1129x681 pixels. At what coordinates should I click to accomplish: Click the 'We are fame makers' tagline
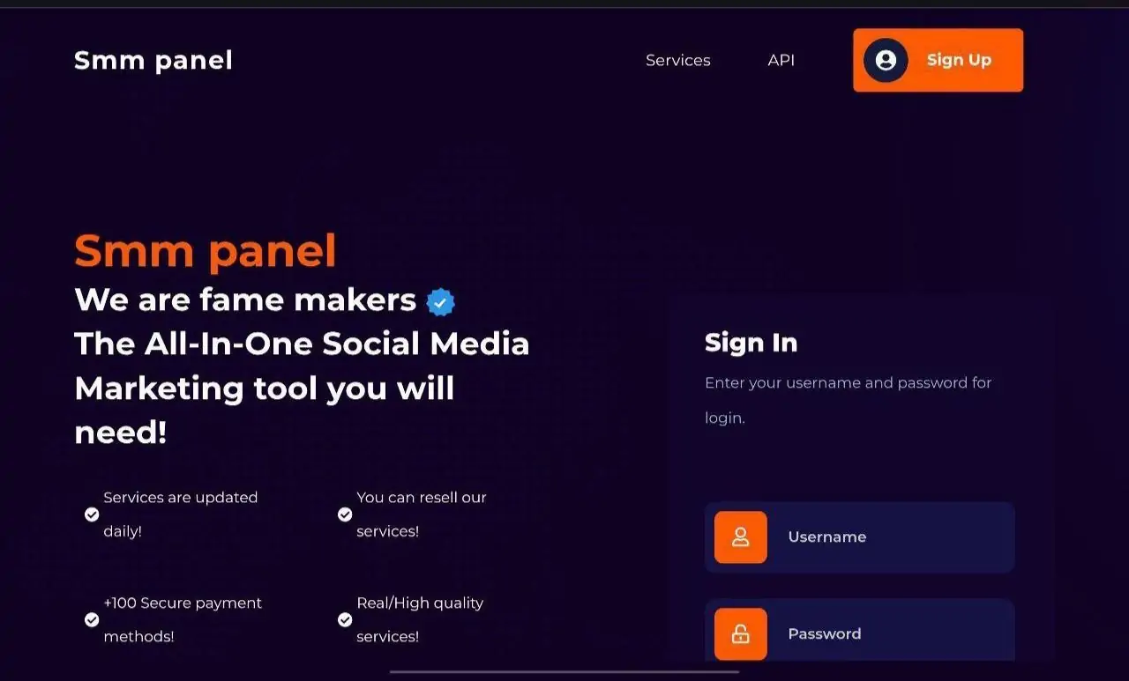pyautogui.click(x=245, y=300)
